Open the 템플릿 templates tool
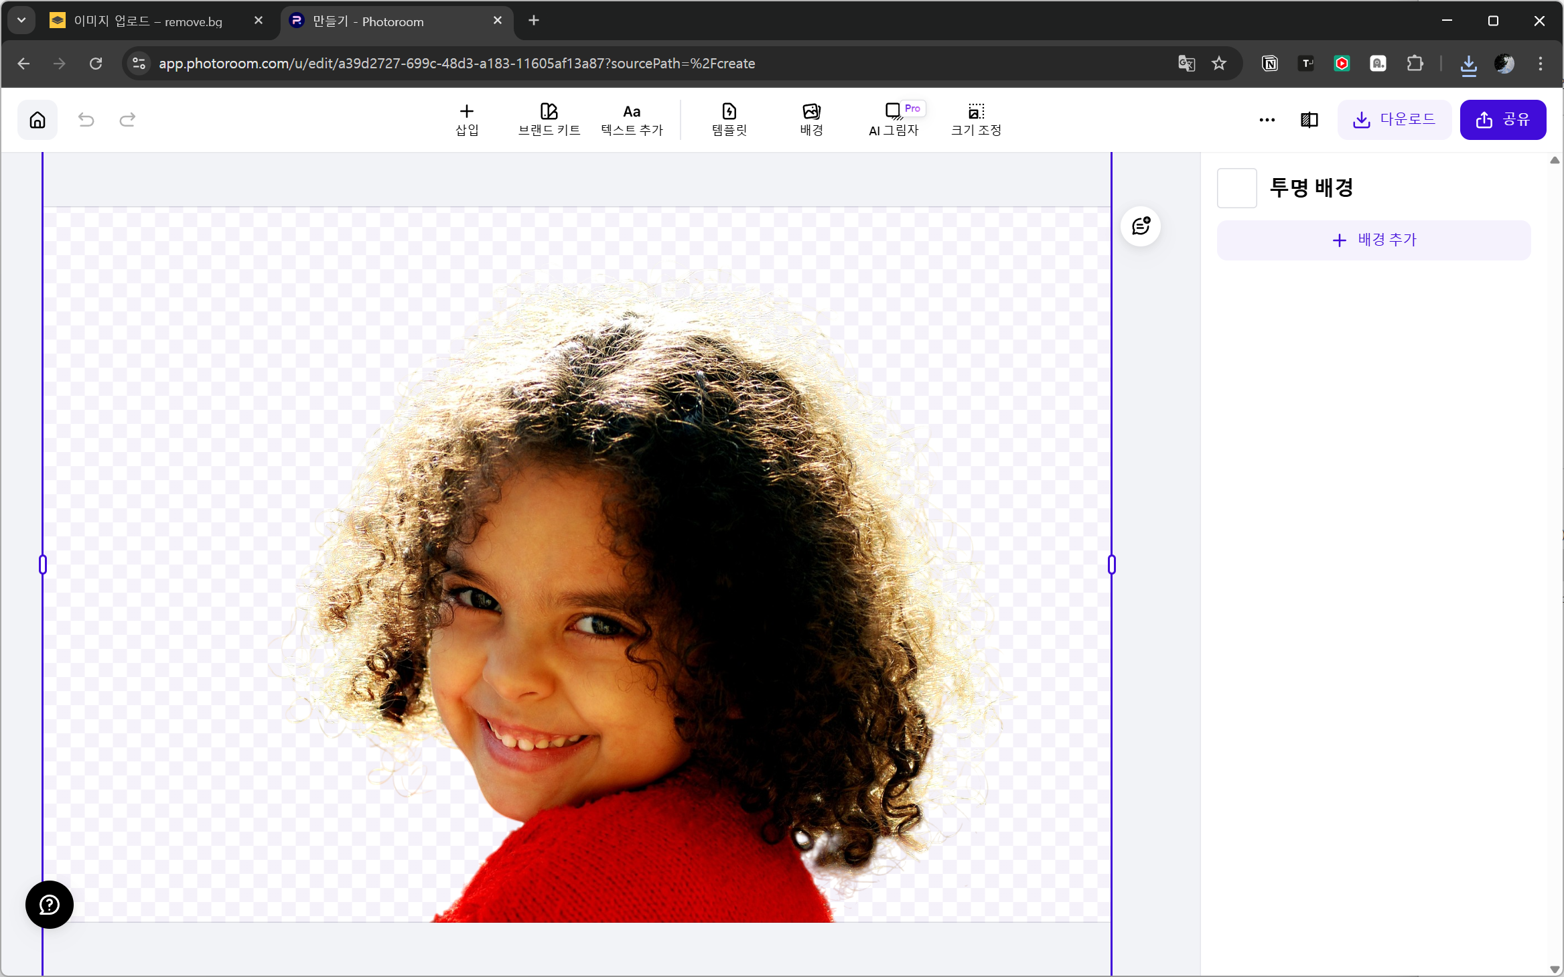The image size is (1564, 977). (729, 120)
